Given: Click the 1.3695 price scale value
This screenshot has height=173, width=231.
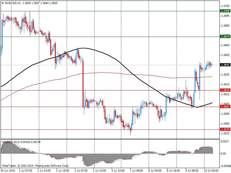Looking at the screenshot, I should tap(225, 16).
